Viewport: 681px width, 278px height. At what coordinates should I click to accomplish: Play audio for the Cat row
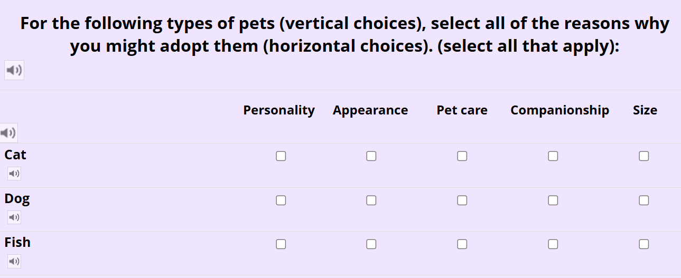pos(14,173)
